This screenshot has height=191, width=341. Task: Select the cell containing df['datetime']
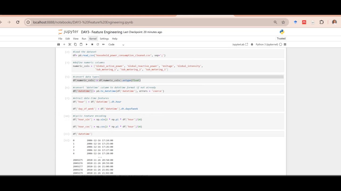click(178, 134)
